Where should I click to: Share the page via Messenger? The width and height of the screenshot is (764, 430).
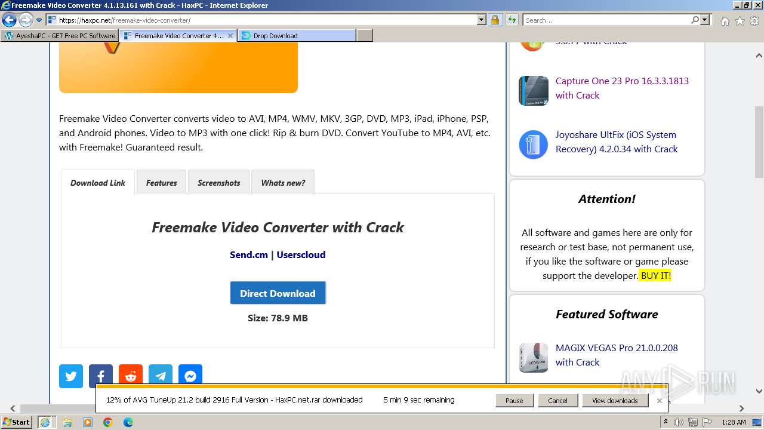coord(190,376)
